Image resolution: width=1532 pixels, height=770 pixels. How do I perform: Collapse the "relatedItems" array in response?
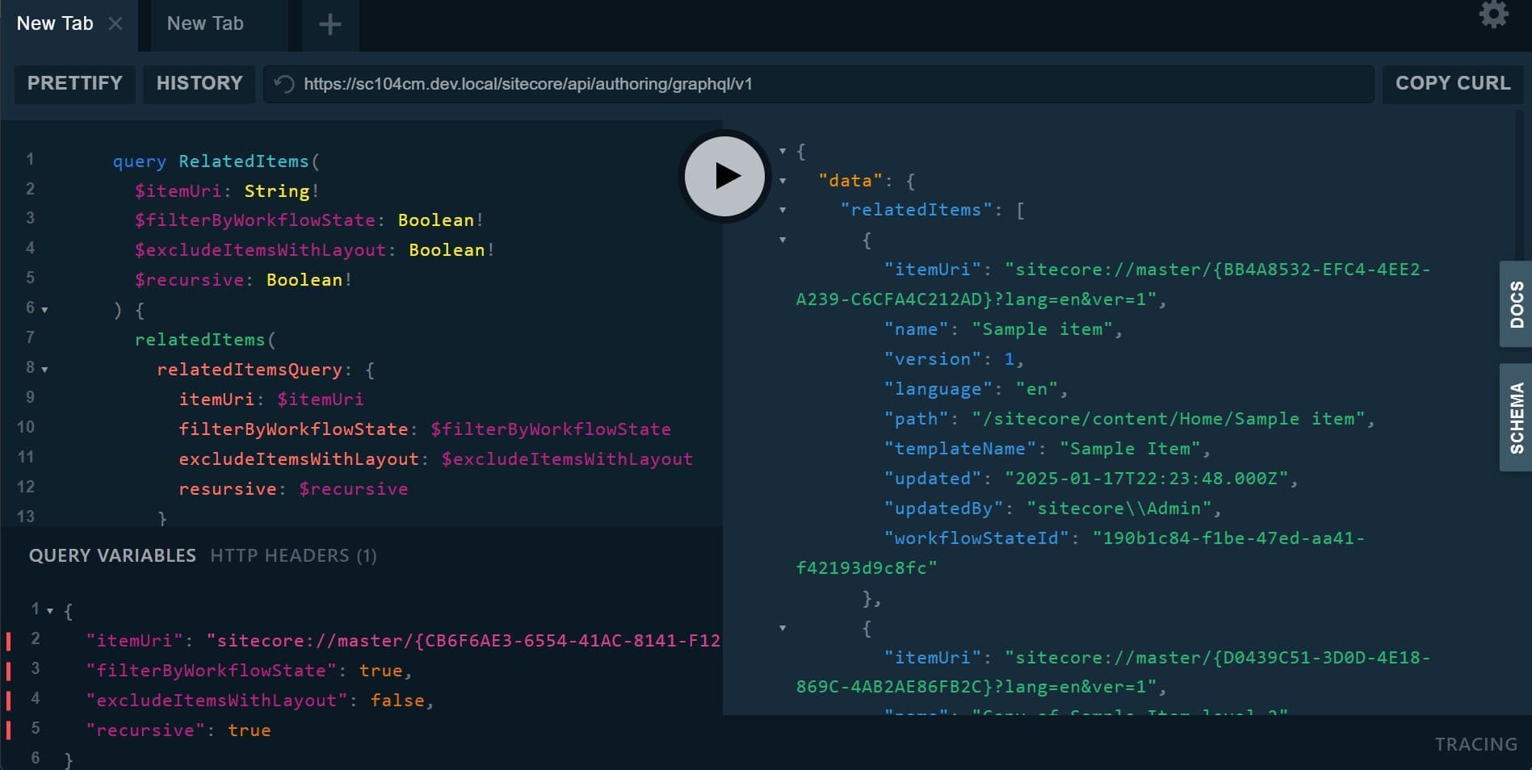[783, 210]
